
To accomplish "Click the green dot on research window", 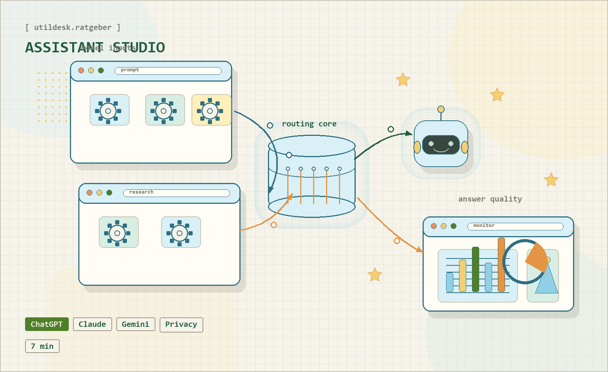I will click(109, 192).
